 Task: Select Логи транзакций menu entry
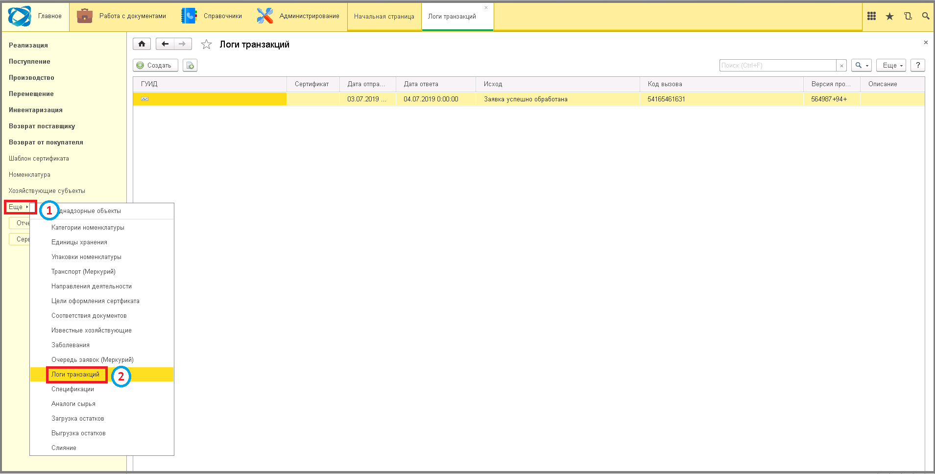[x=75, y=374]
